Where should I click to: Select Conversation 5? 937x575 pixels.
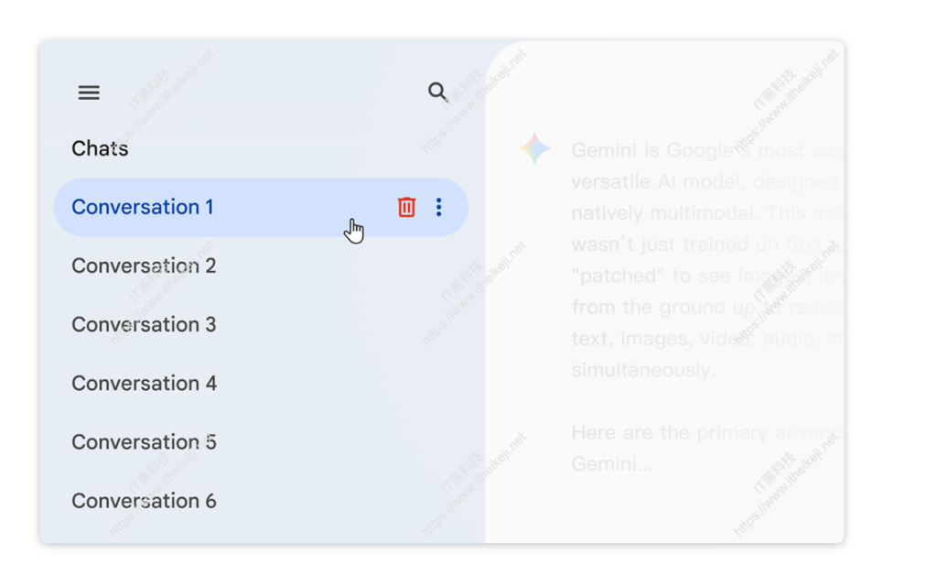pos(144,441)
